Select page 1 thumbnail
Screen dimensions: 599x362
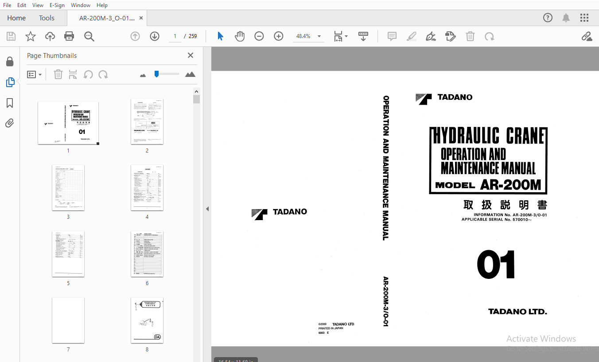click(68, 123)
